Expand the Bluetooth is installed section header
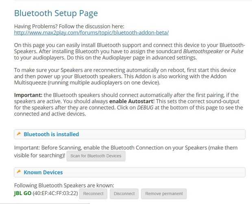The width and height of the screenshot is (252, 204). 51,134
